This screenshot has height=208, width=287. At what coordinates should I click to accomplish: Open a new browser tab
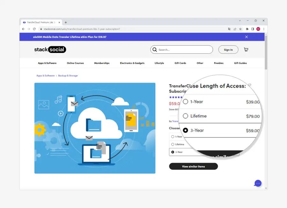click(x=66, y=23)
